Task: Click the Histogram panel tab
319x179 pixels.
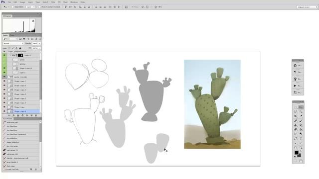Action: click(7, 16)
